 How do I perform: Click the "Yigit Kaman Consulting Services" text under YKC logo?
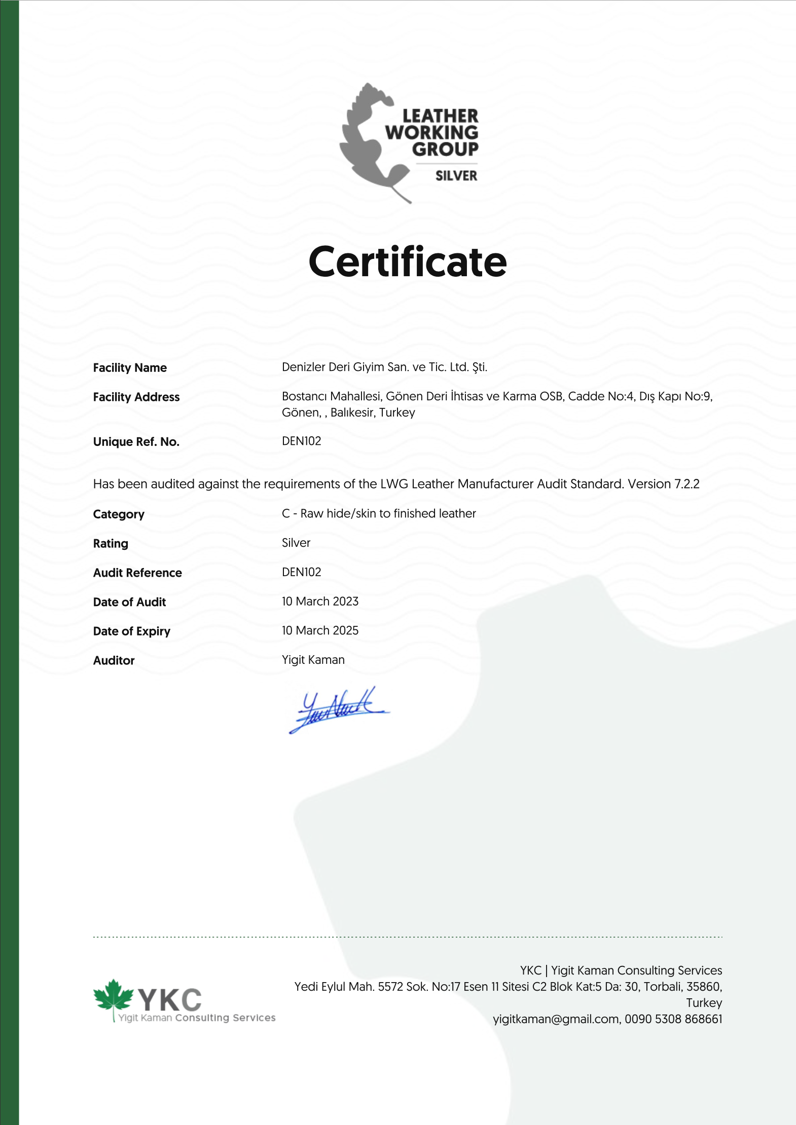tap(197, 1018)
